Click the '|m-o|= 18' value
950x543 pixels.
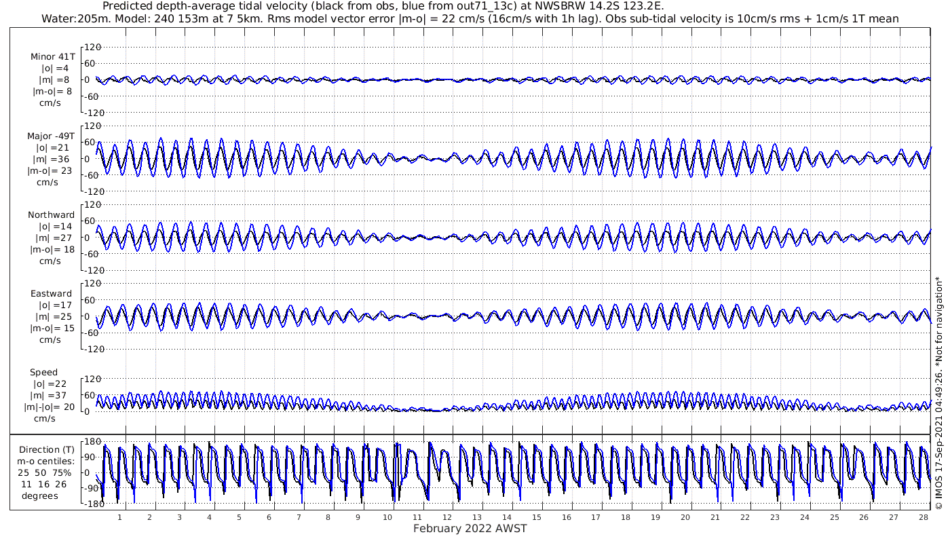tap(53, 250)
